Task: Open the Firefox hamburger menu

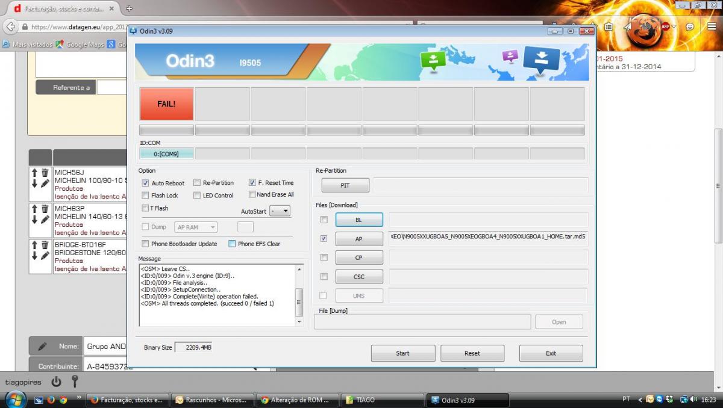Action: (x=711, y=26)
